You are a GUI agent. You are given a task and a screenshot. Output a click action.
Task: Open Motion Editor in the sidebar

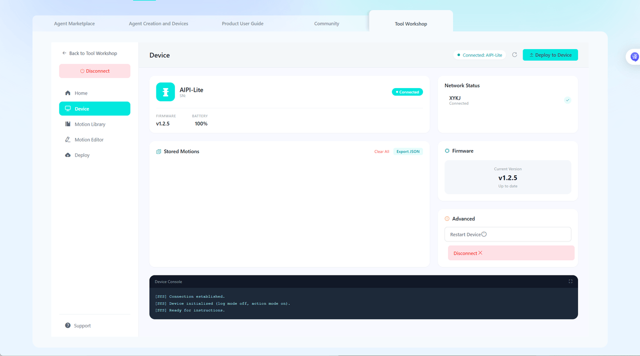coord(94,140)
